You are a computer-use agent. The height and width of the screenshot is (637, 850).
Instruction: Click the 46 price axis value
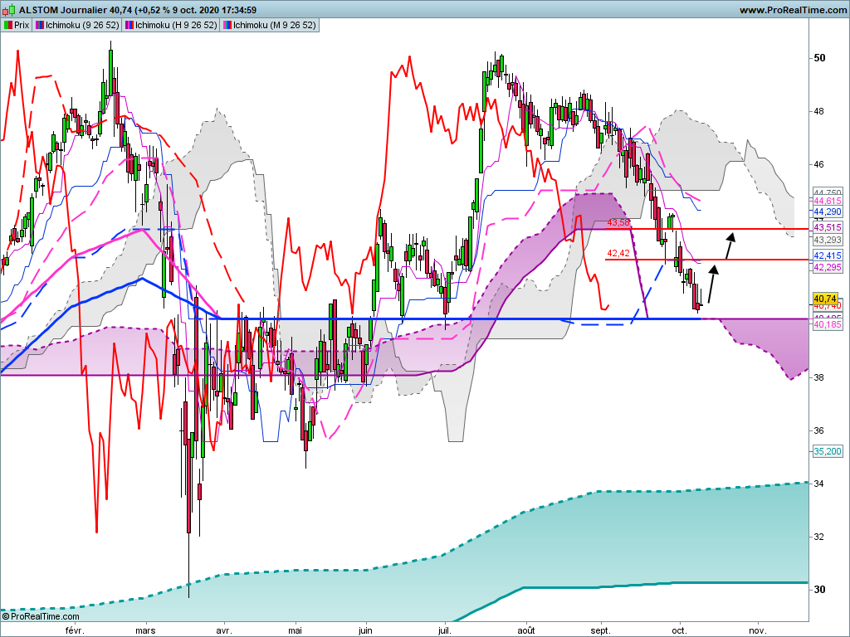[819, 164]
